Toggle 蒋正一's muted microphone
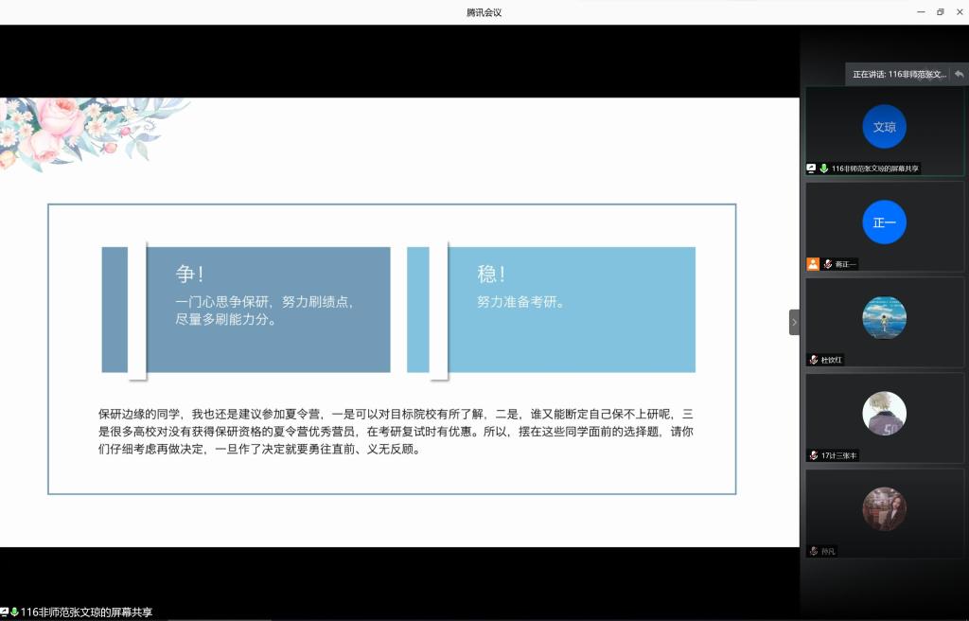Screen dimensions: 969x621 828,264
